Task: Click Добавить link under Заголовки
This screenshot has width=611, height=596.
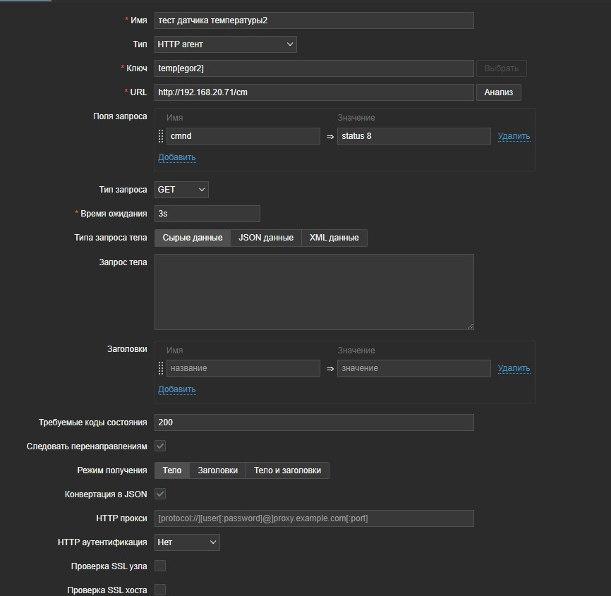Action: 176,389
